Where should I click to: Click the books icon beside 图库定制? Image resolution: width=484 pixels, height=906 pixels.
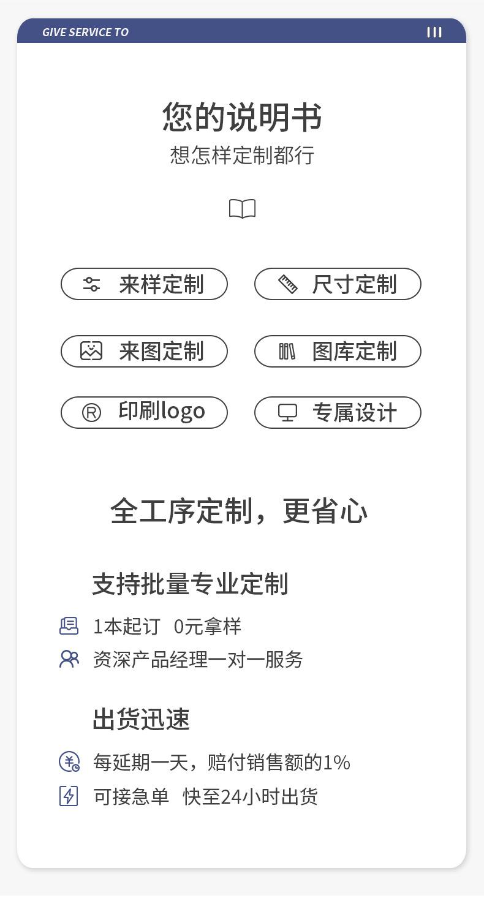(287, 351)
